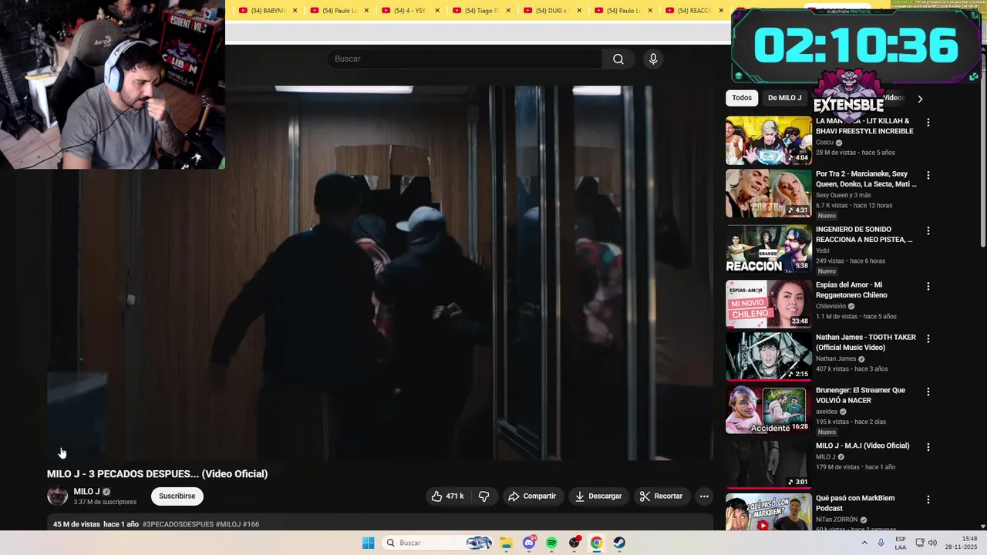Open File Explorer from the taskbar
Viewport: 987px width, 555px height.
506,543
